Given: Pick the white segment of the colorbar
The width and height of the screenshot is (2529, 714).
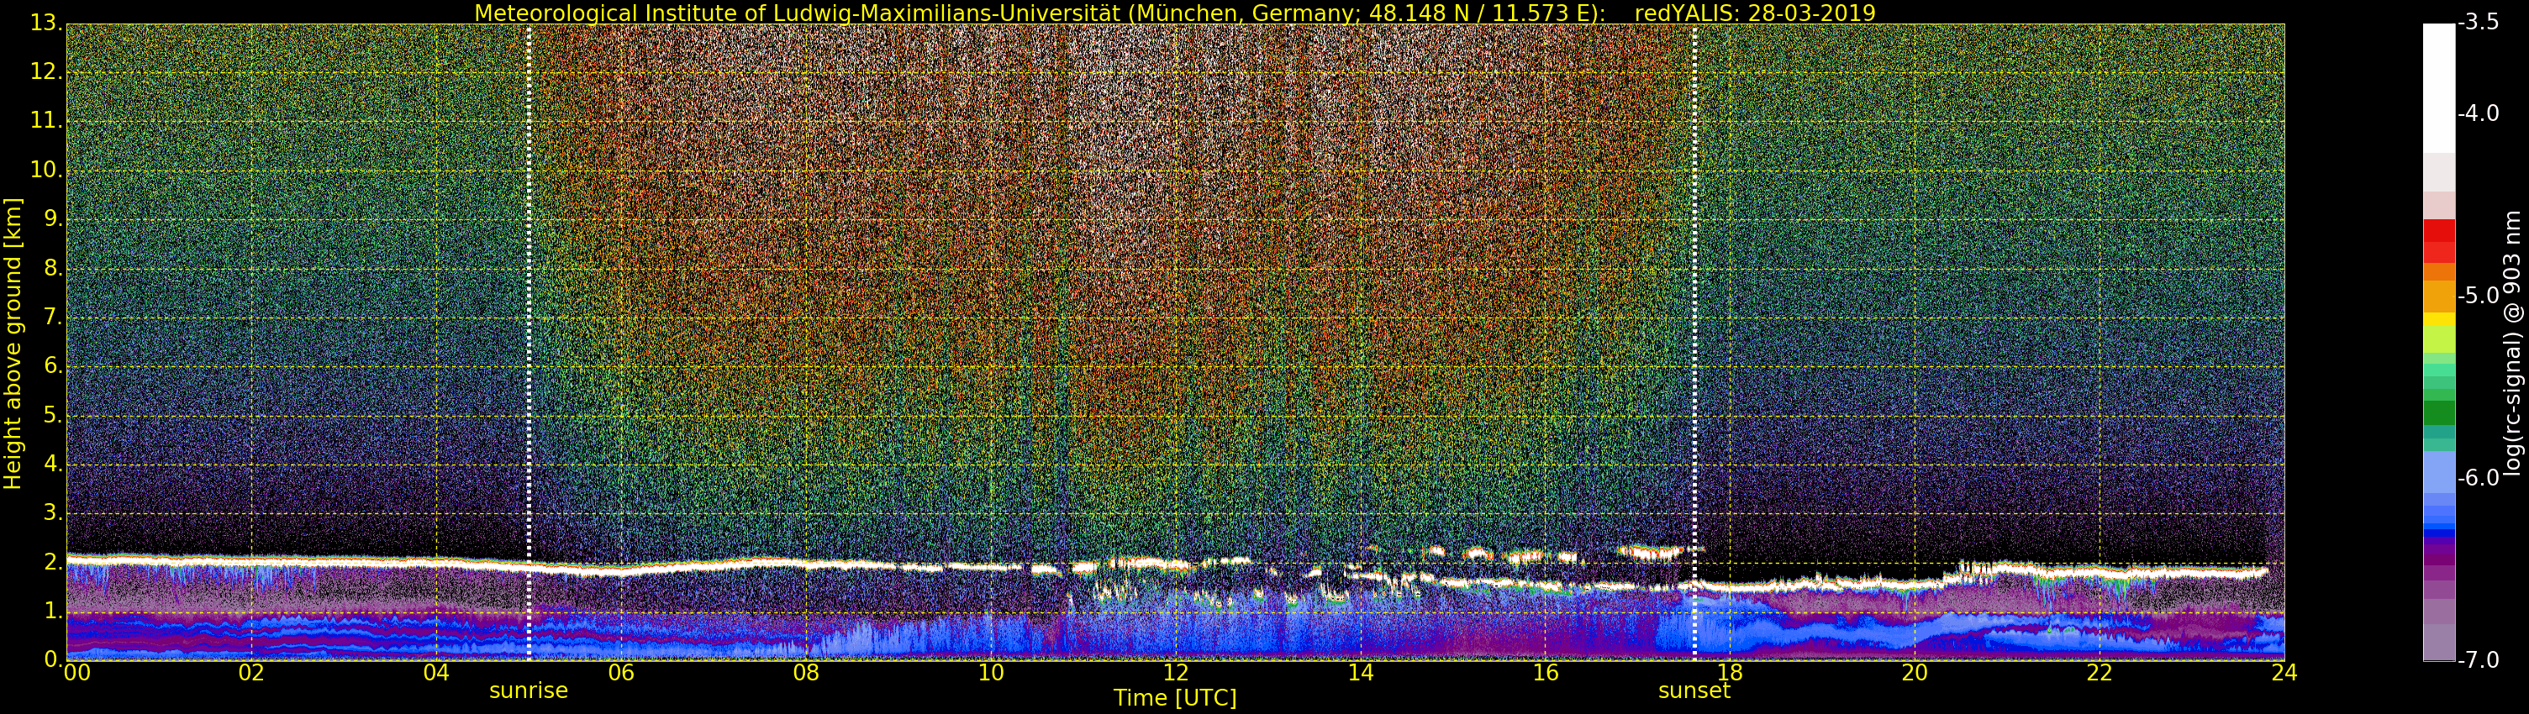Looking at the screenshot, I should pyautogui.click(x=2439, y=88).
